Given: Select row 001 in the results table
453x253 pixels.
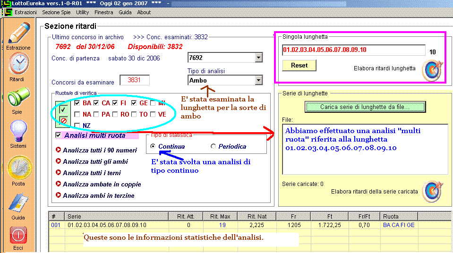Looking at the screenshot, I should click(250, 225).
